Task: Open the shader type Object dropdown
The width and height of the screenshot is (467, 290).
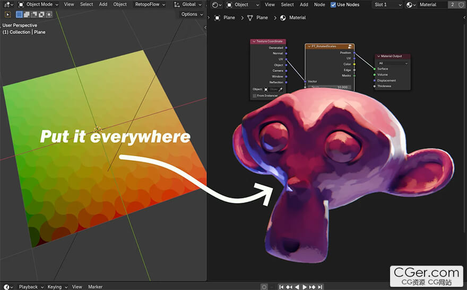Action: pyautogui.click(x=242, y=5)
